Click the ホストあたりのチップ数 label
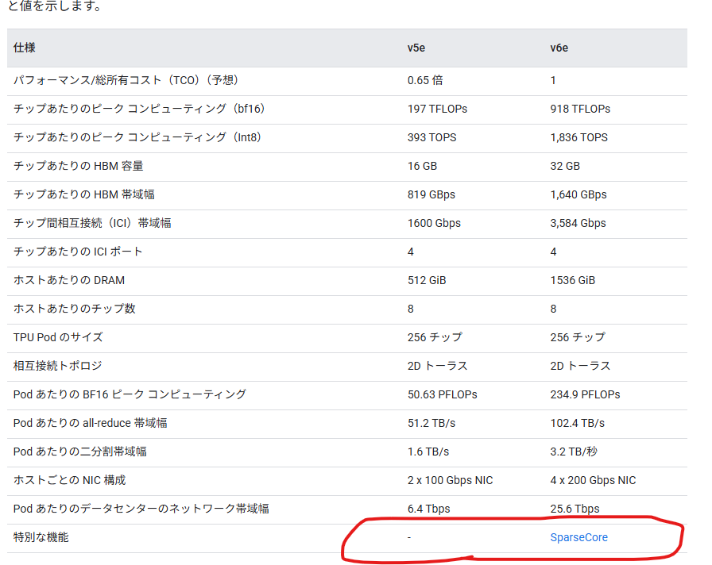The image size is (712, 565). click(x=75, y=309)
